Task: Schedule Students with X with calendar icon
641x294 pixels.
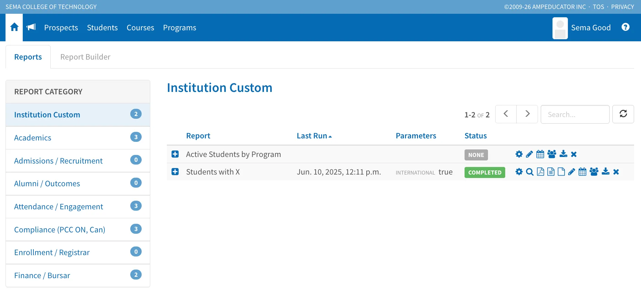Action: coord(582,171)
